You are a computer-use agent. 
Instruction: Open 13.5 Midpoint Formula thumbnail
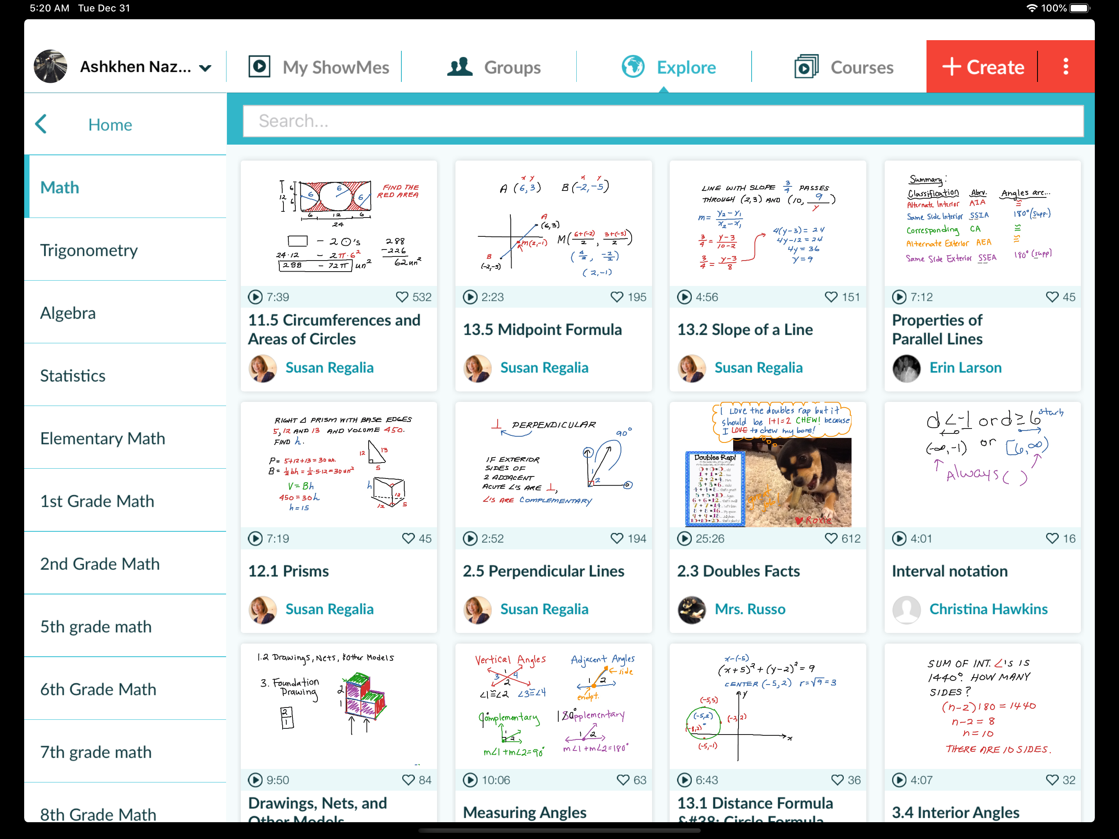pos(553,224)
